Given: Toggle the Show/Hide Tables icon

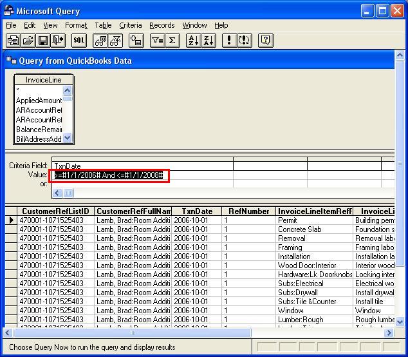Looking at the screenshot, I should (x=100, y=41).
